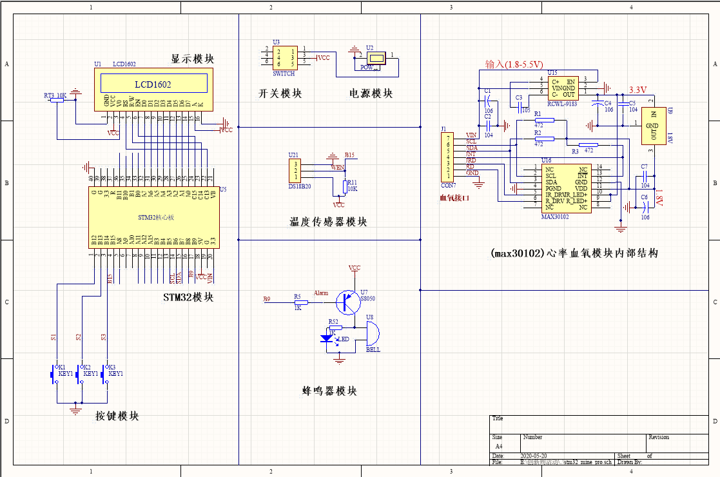
Task: Click the 显示模块 section label
Action: (x=192, y=59)
